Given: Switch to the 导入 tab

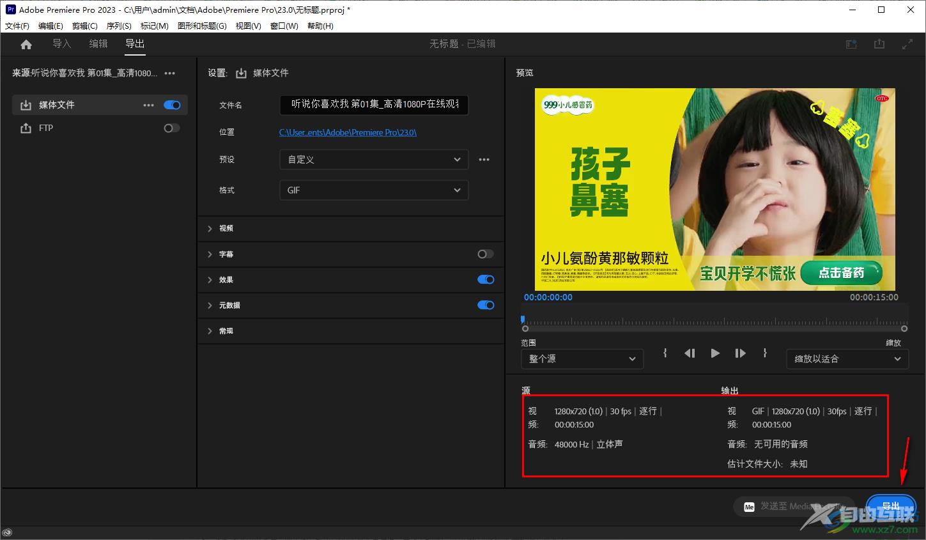Looking at the screenshot, I should point(61,43).
